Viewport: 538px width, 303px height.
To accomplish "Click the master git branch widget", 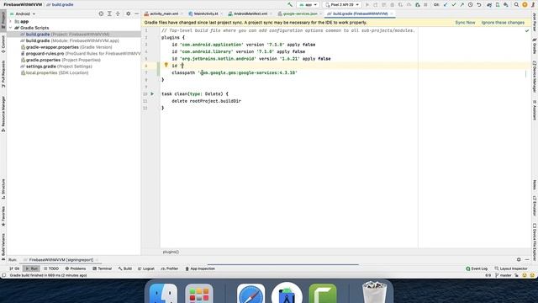I will coord(504,275).
